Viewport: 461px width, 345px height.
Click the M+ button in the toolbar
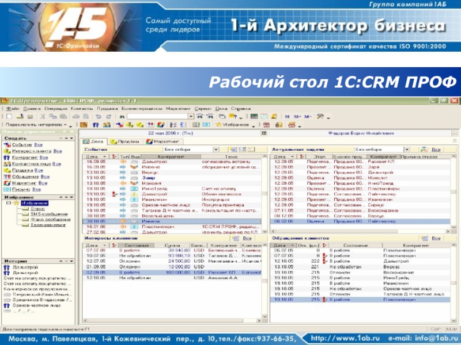[297, 117]
